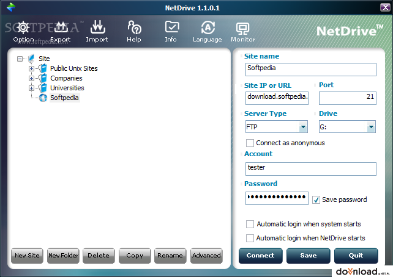393x277 pixels.
Task: Open the Monitor icon
Action: [x=242, y=29]
